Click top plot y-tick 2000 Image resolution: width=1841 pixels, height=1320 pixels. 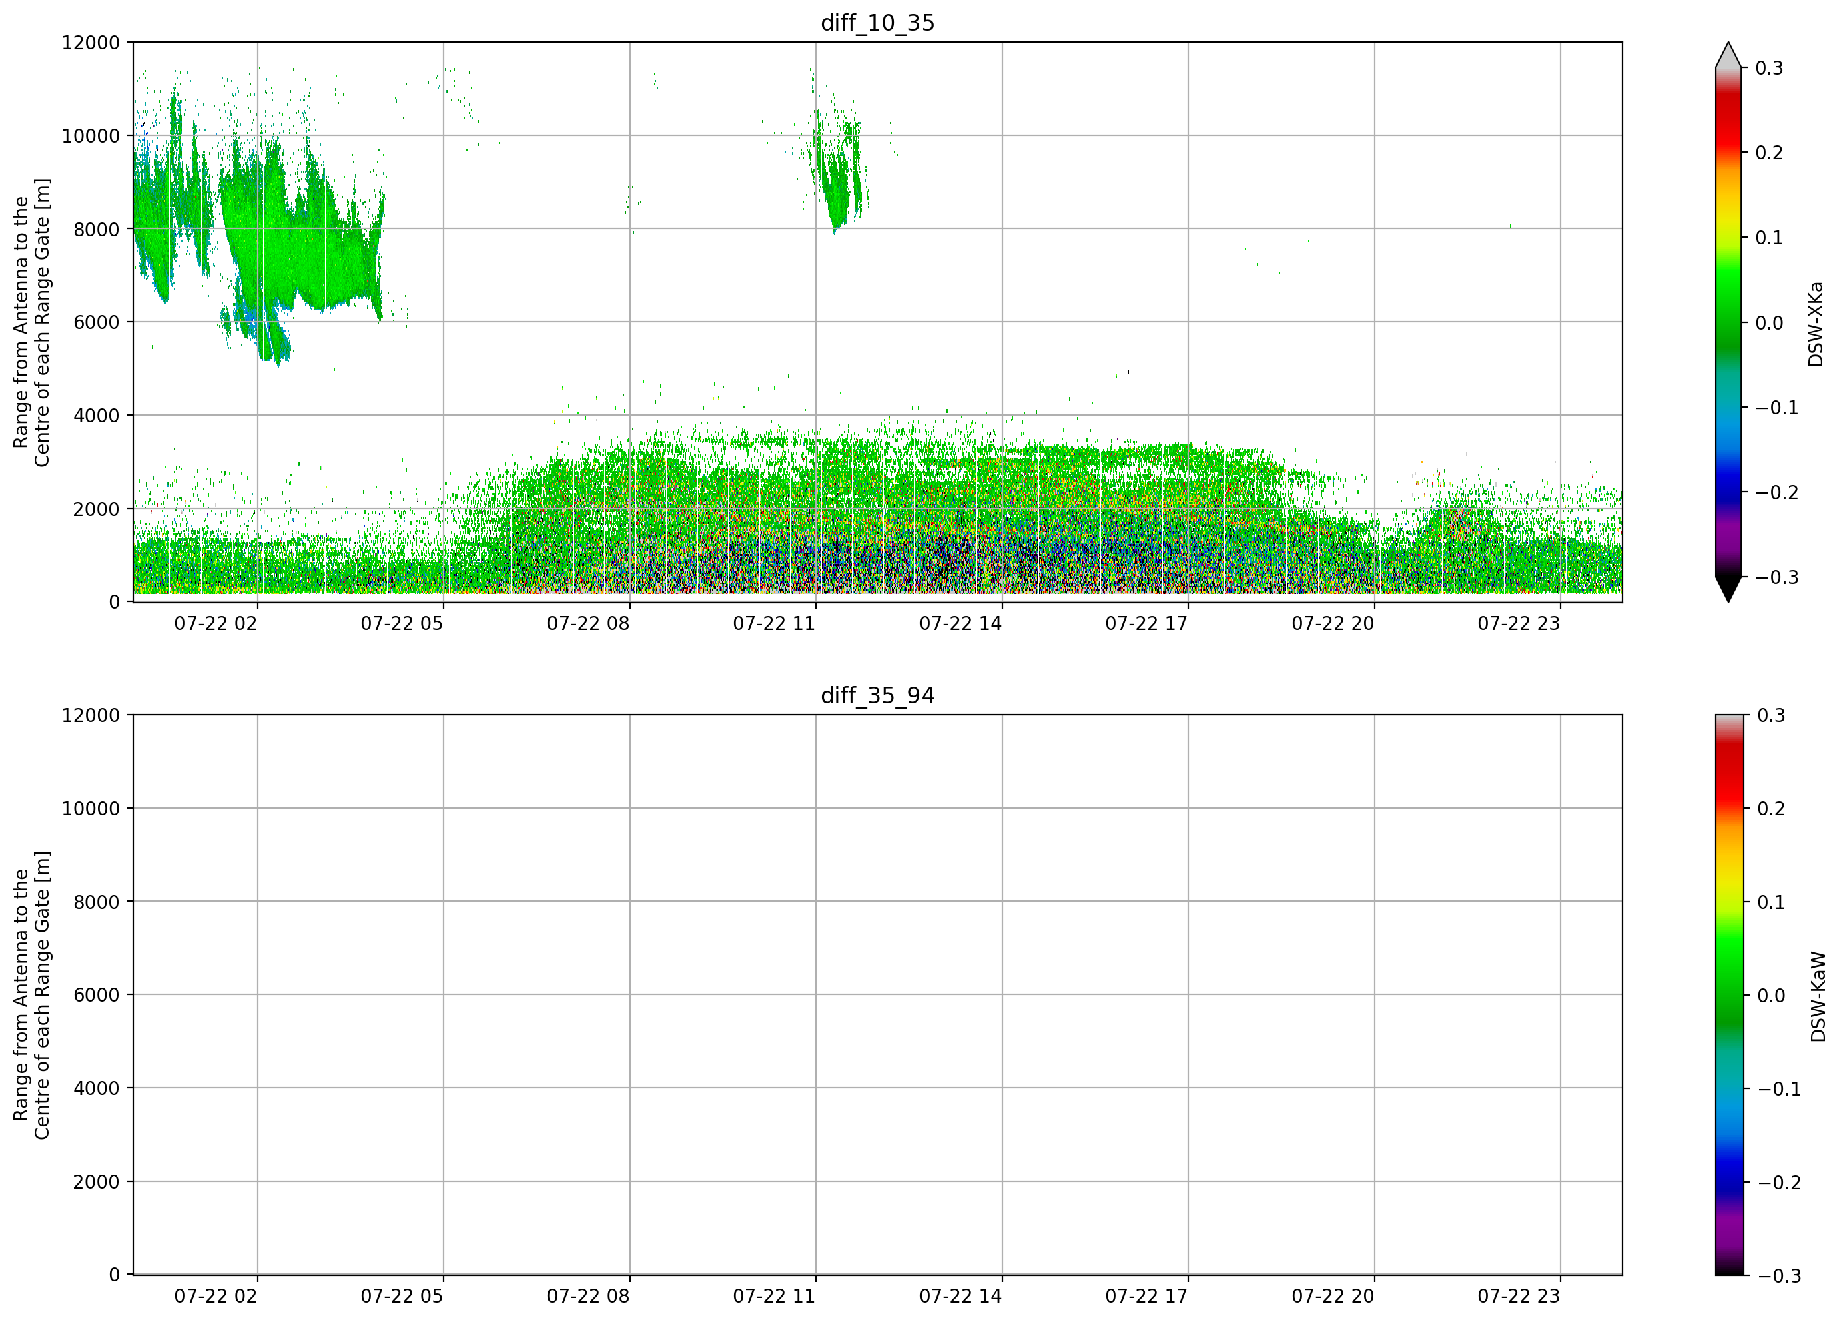(97, 509)
